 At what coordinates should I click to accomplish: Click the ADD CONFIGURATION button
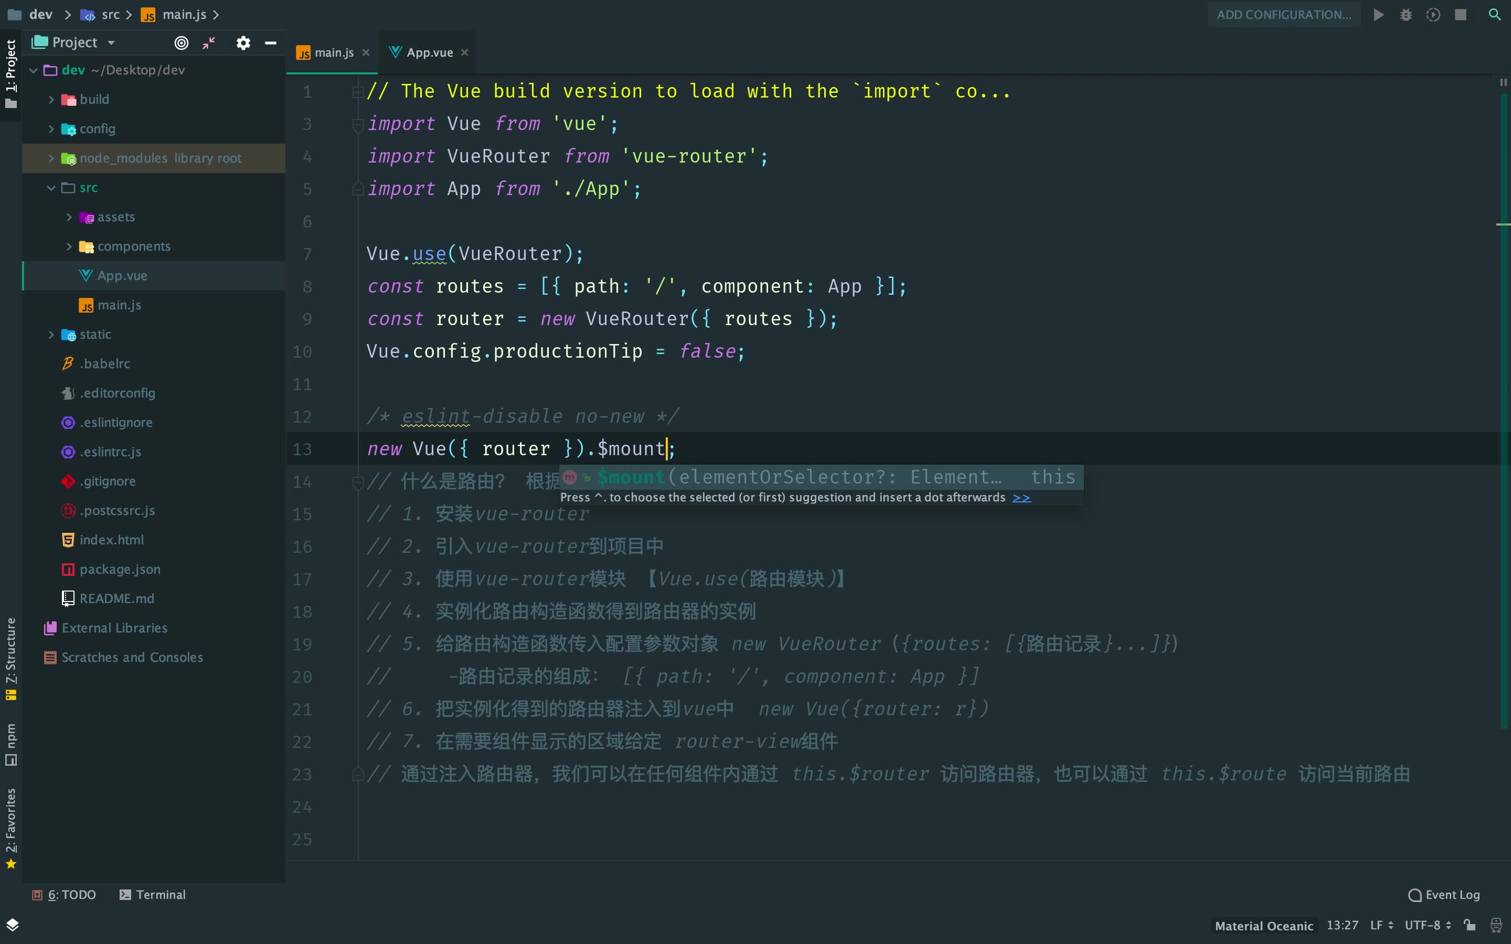1284,14
